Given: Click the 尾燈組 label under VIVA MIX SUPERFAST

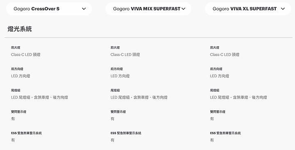Looking at the screenshot, I should click(115, 90).
